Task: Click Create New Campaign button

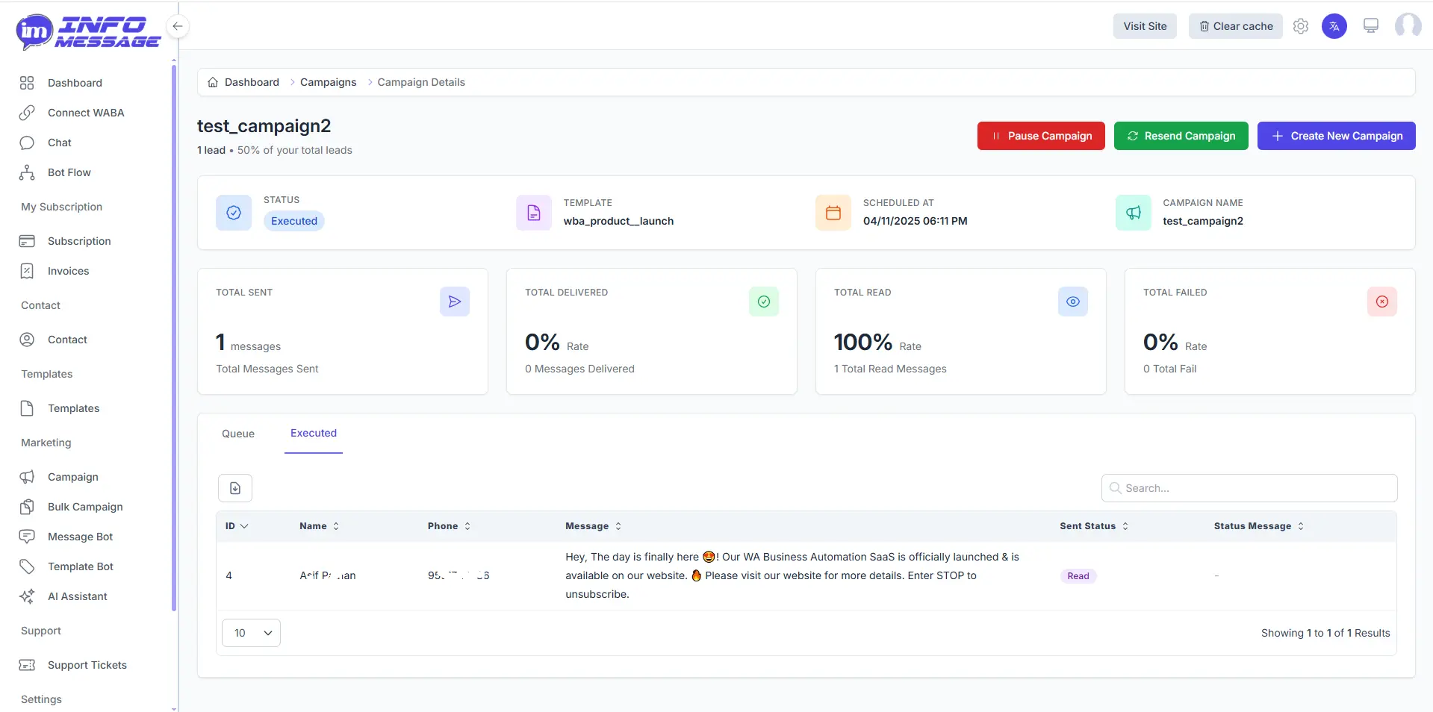Action: [x=1336, y=136]
